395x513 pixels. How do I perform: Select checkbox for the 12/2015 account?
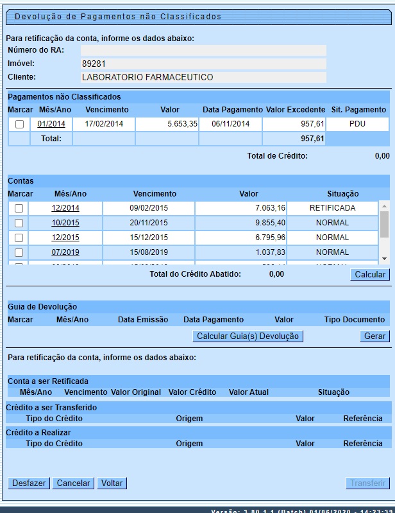click(19, 238)
